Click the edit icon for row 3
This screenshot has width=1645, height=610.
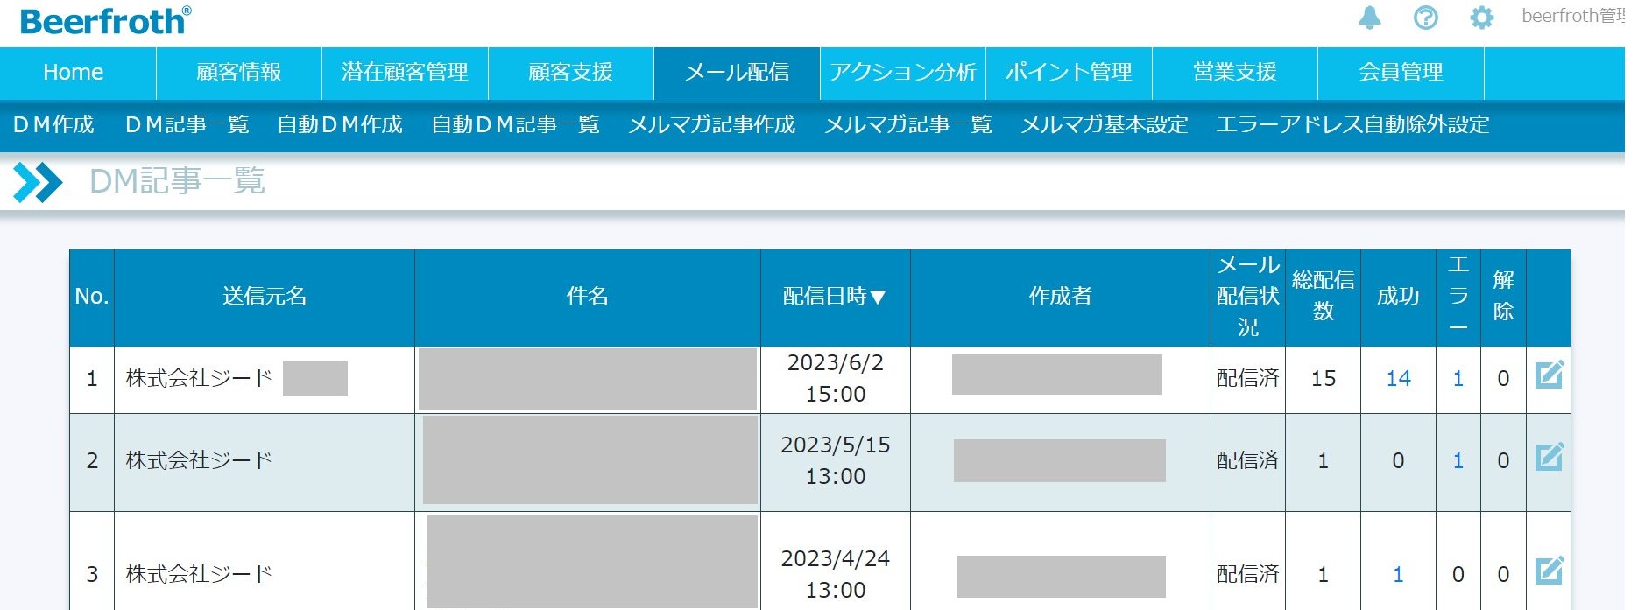pos(1549,571)
